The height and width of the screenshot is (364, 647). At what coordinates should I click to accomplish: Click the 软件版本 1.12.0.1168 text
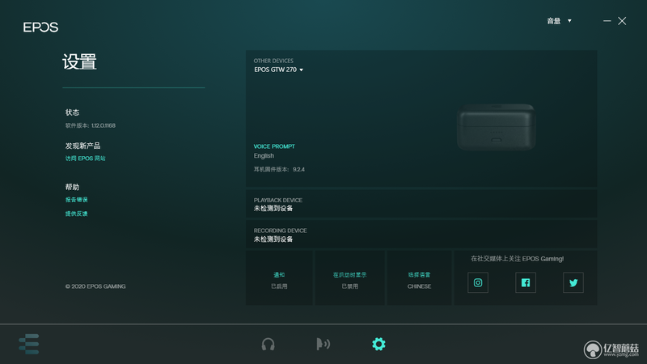(91, 125)
